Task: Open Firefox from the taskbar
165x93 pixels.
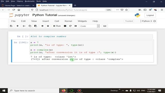Action: [x=64, y=91]
